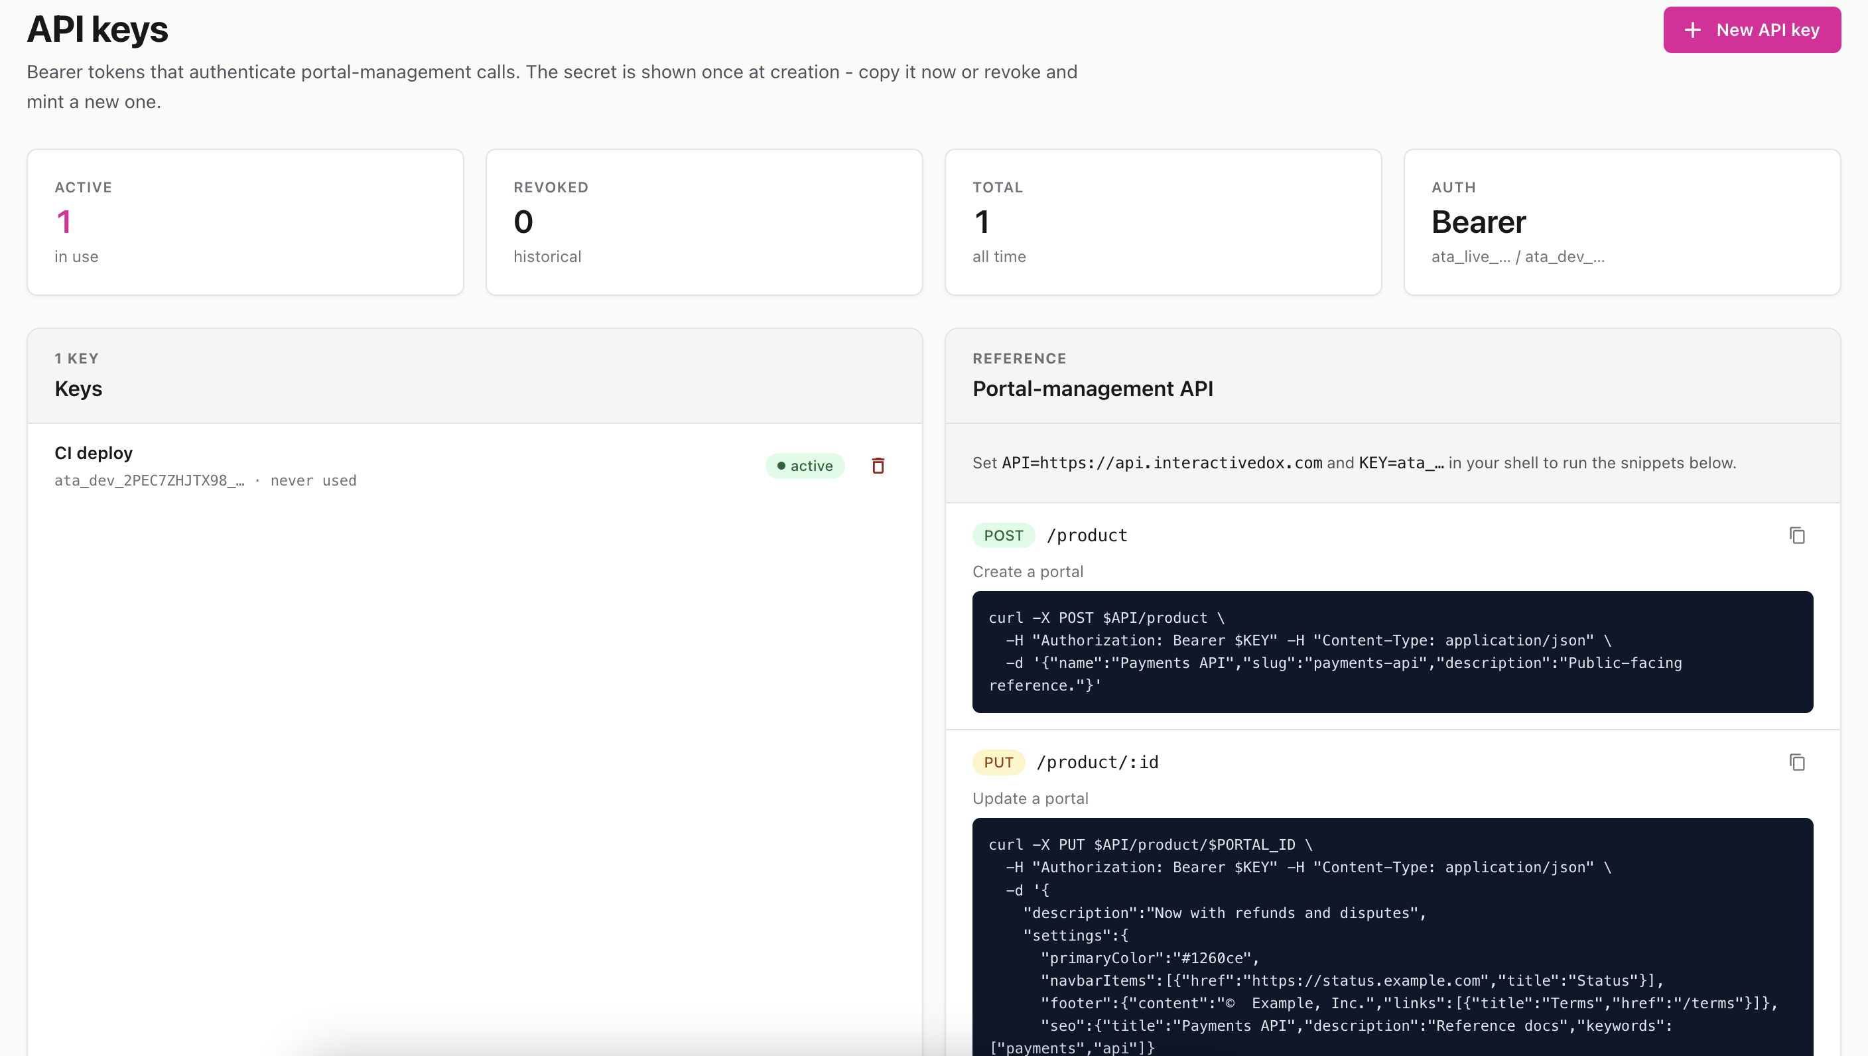Image resolution: width=1868 pixels, height=1056 pixels.
Task: Click the '1 KEY' label
Action: pyautogui.click(x=76, y=358)
